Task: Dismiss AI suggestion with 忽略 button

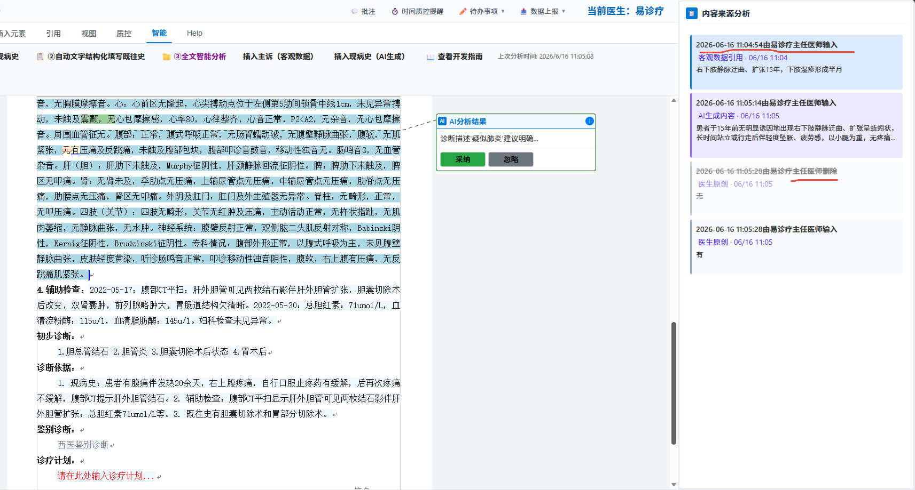Action: pos(511,159)
